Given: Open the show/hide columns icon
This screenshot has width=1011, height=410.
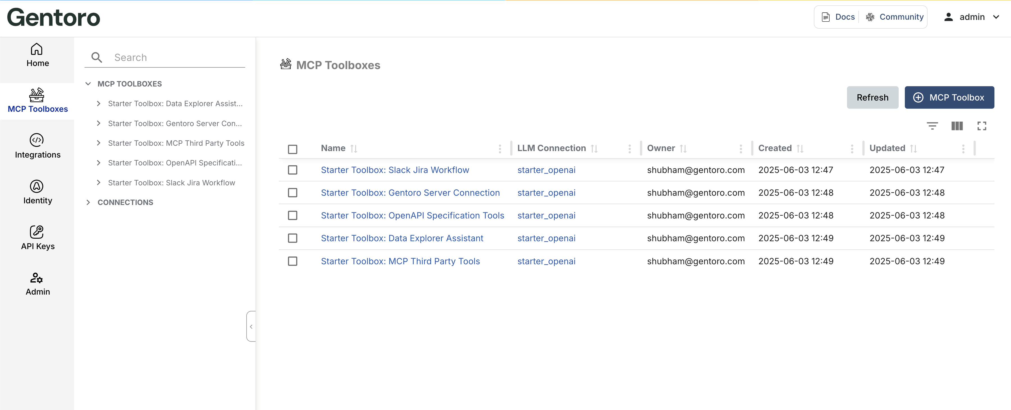Looking at the screenshot, I should click(x=957, y=126).
